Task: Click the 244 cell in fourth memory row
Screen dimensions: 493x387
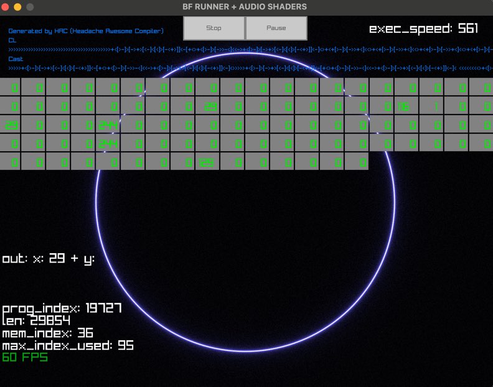Action: point(108,144)
